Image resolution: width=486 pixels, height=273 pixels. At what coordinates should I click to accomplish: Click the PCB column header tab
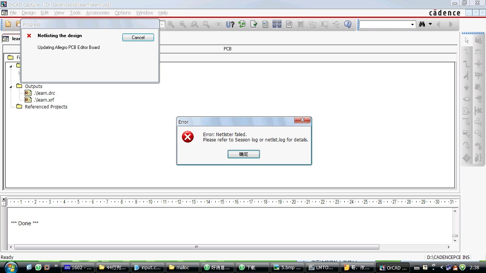pos(227,49)
